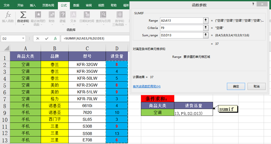This screenshot has width=271, height=144.
Task: Open the Text (文本) functions icon
Action: (x=73, y=15)
